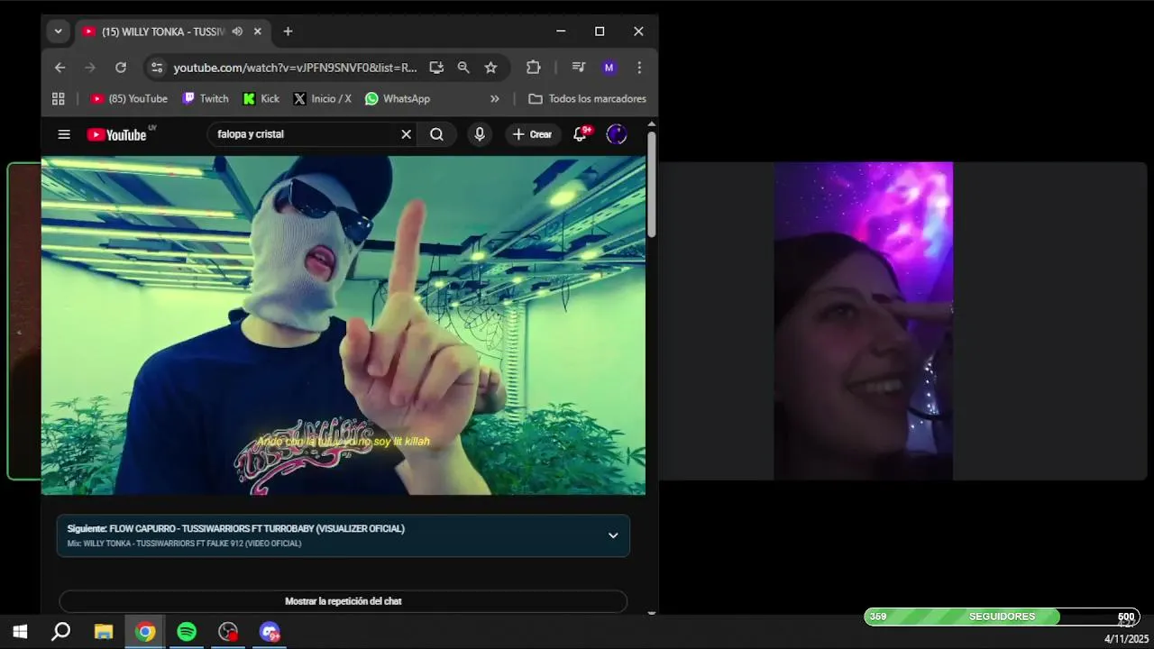
Task: Open media controls icon in Chrome toolbar
Action: tap(579, 68)
